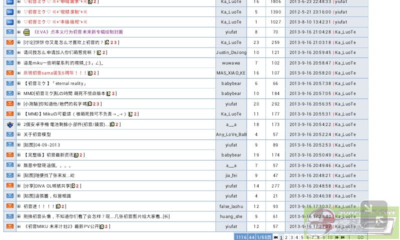Click the blue envelope beside '关于初音模型'

10,134
